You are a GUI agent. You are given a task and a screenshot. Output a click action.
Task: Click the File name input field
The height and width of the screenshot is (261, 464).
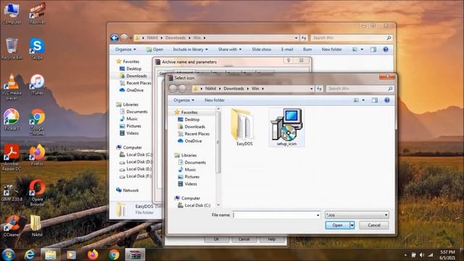pyautogui.click(x=274, y=215)
